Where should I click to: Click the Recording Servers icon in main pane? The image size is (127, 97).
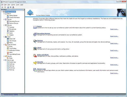(x=35, y=34)
